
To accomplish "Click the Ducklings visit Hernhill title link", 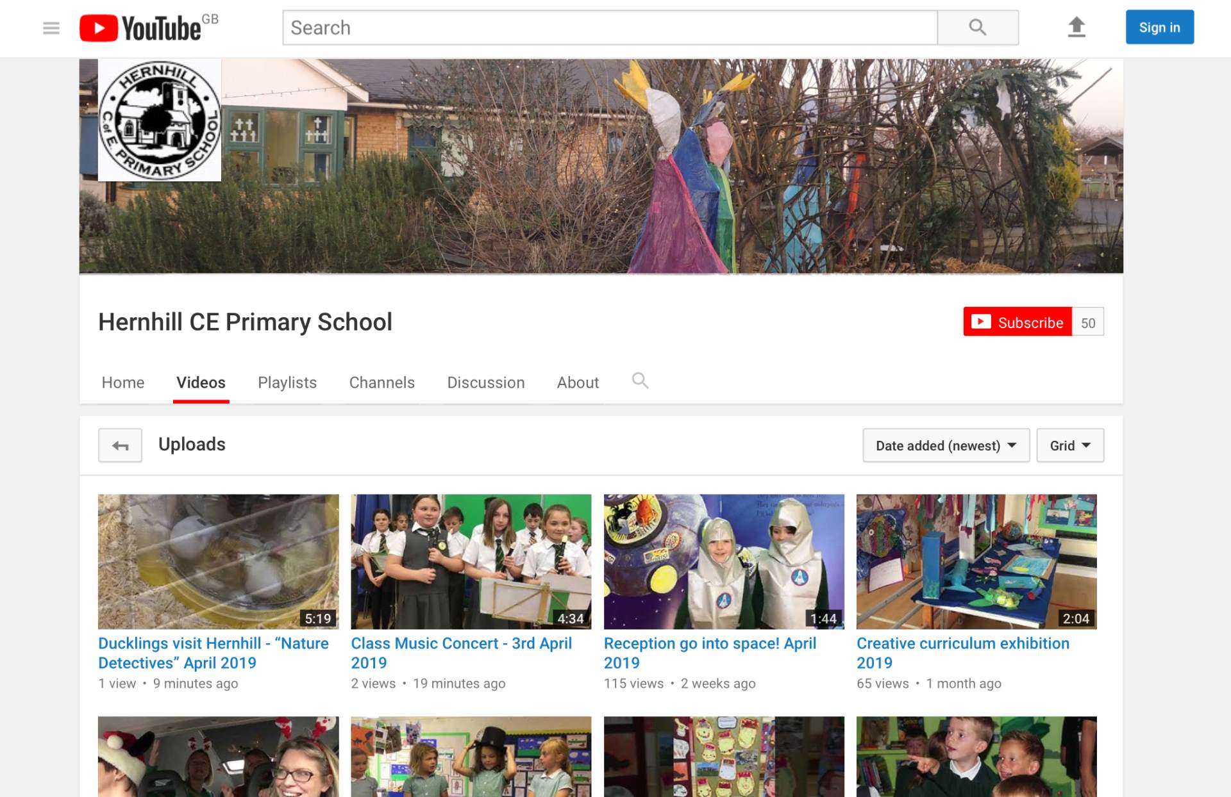I will 214,653.
